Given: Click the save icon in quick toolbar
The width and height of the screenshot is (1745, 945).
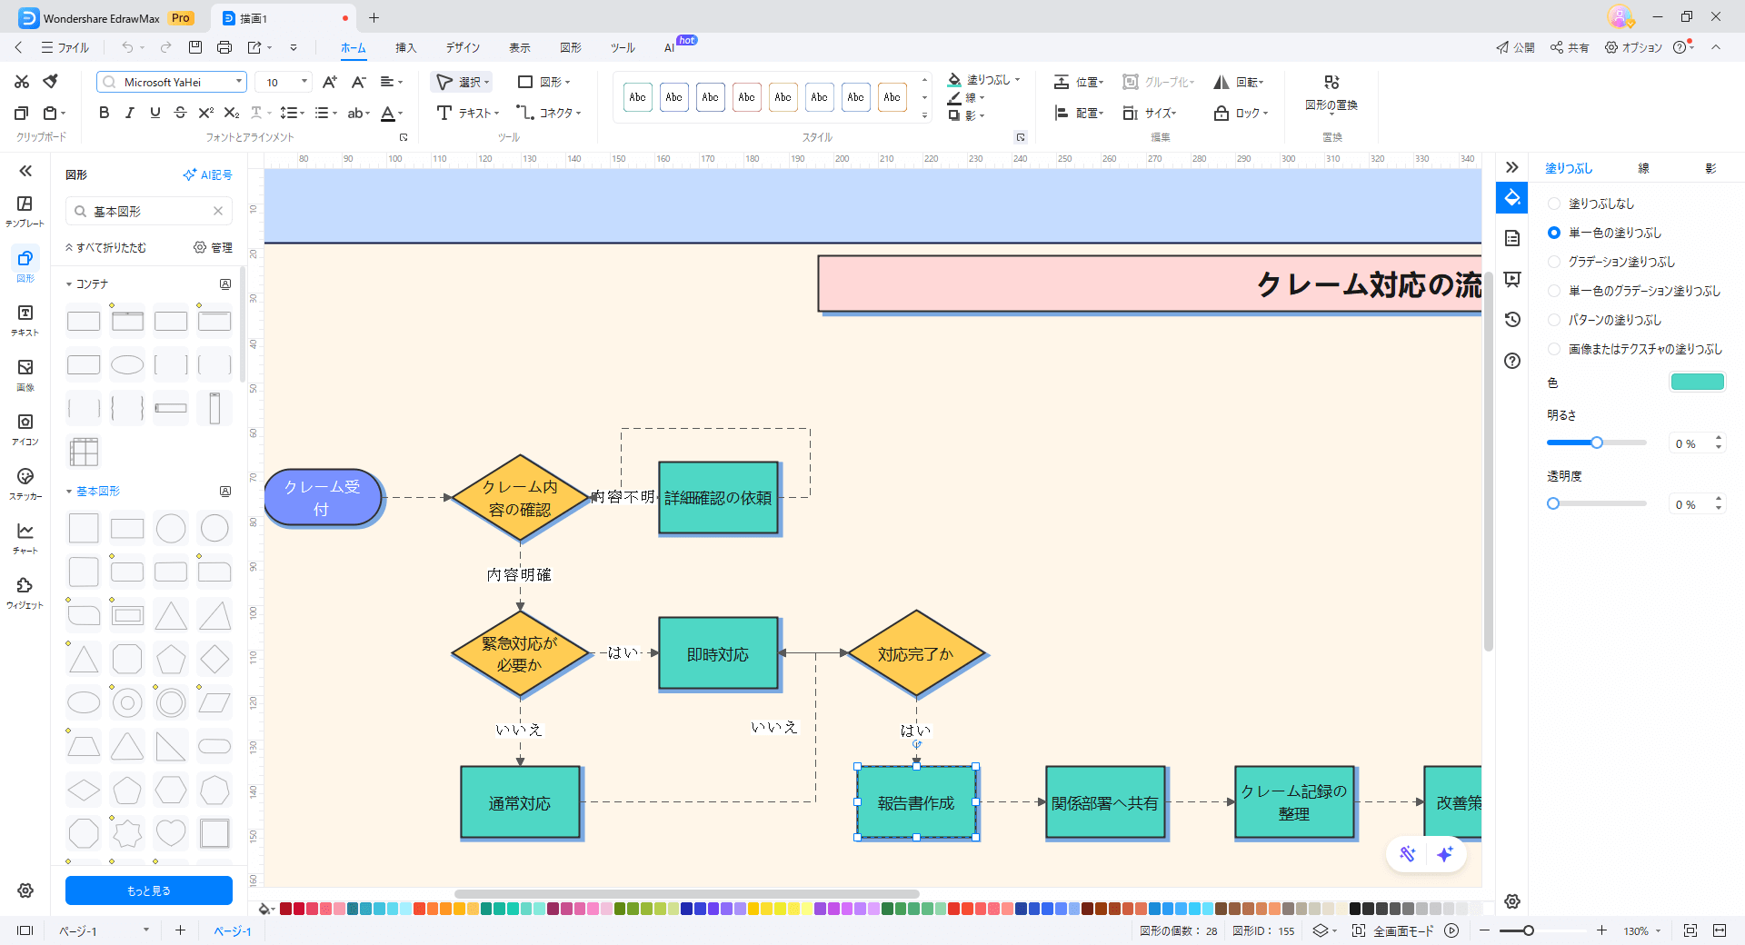Looking at the screenshot, I should [195, 47].
